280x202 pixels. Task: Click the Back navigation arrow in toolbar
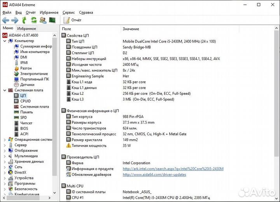(5, 20)
